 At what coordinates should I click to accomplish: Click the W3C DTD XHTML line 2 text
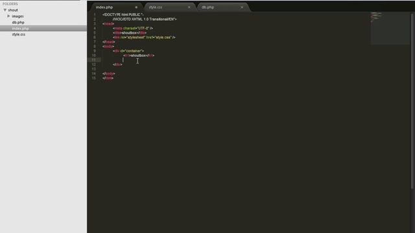(145, 19)
